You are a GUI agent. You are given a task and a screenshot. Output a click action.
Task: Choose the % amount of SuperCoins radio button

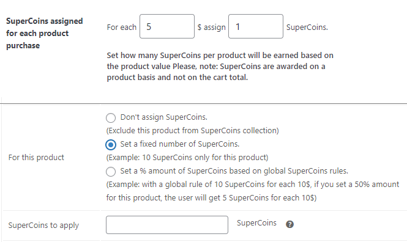coord(111,172)
